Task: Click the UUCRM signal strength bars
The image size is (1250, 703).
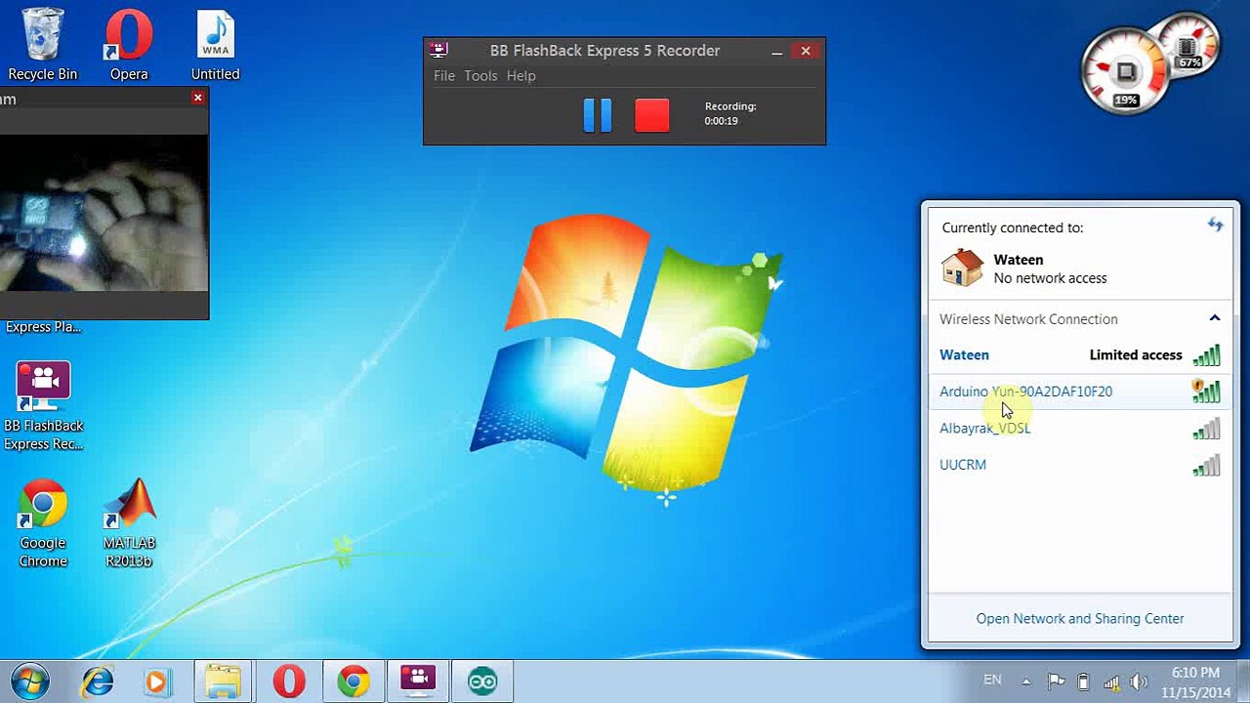Action: click(x=1206, y=465)
